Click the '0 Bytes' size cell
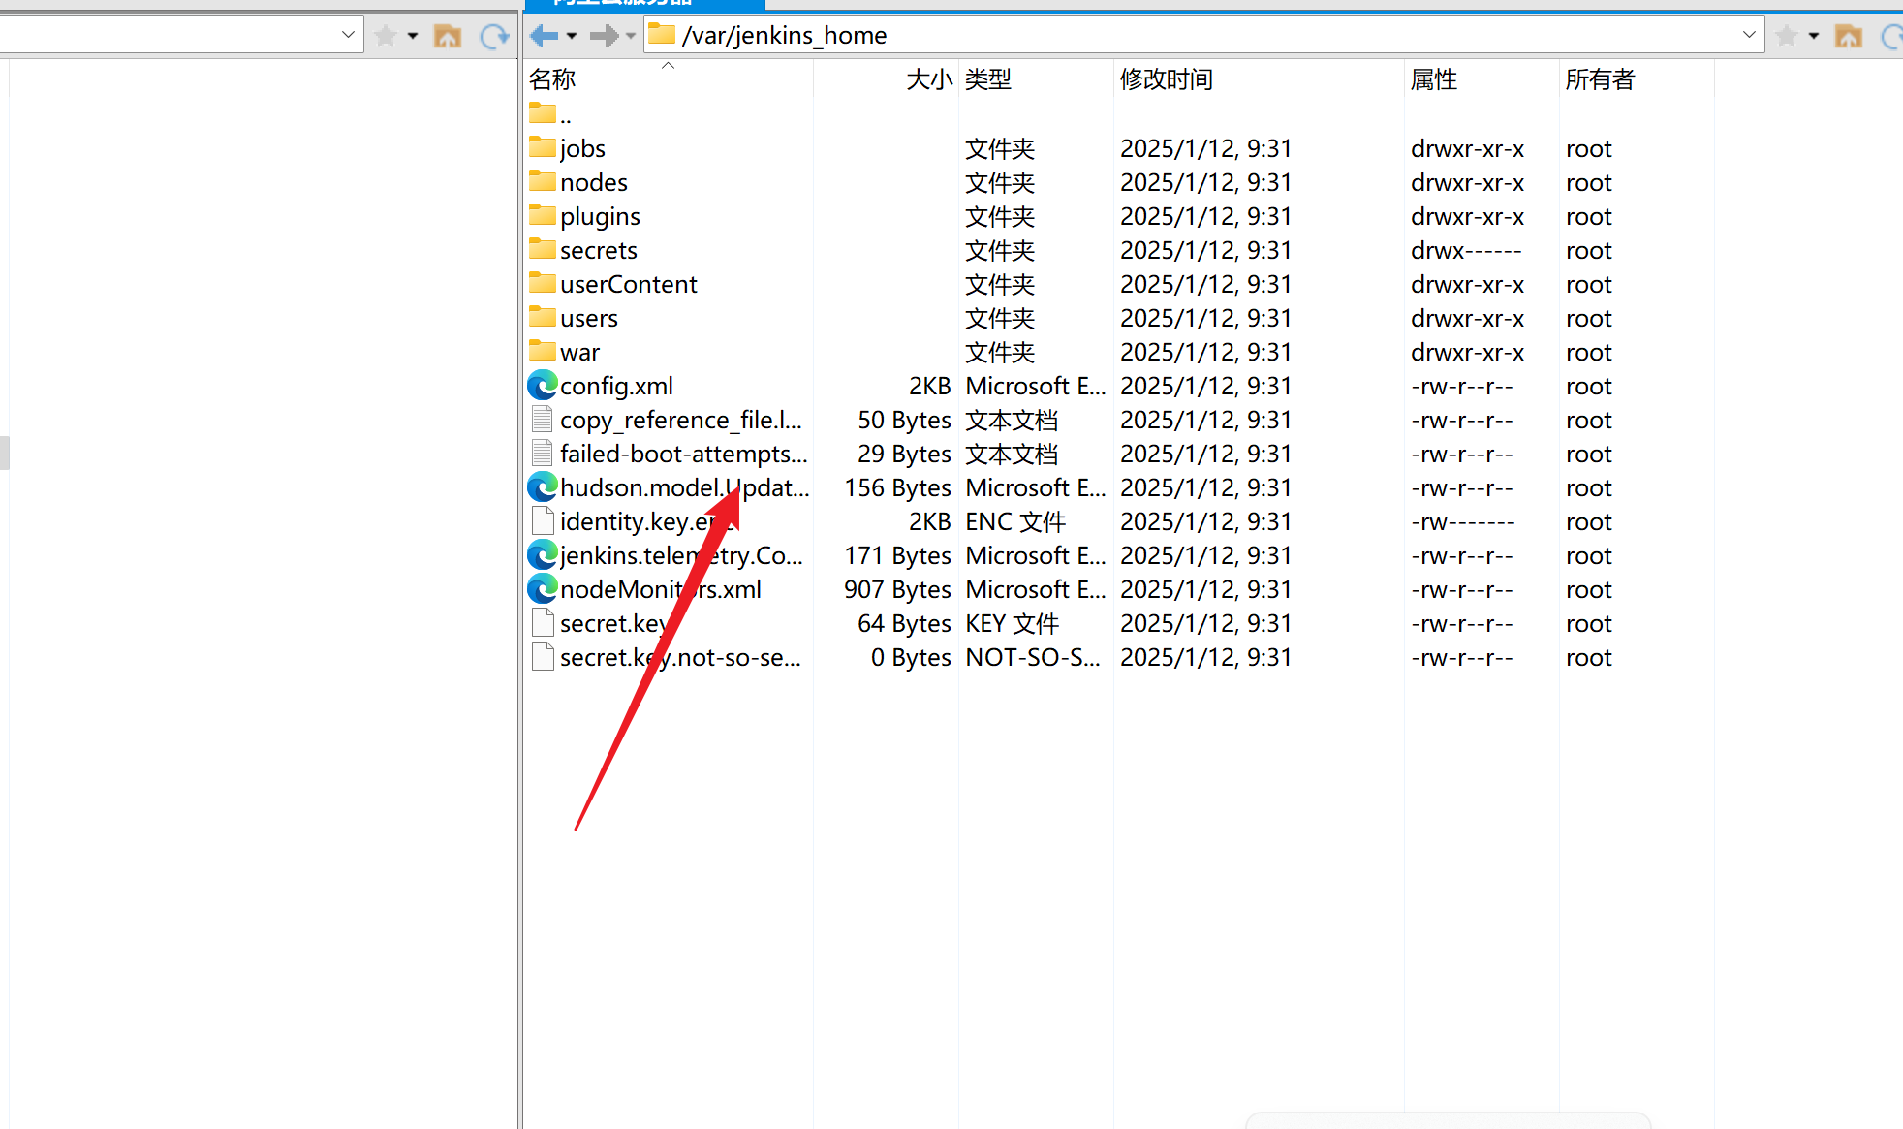 tap(911, 657)
